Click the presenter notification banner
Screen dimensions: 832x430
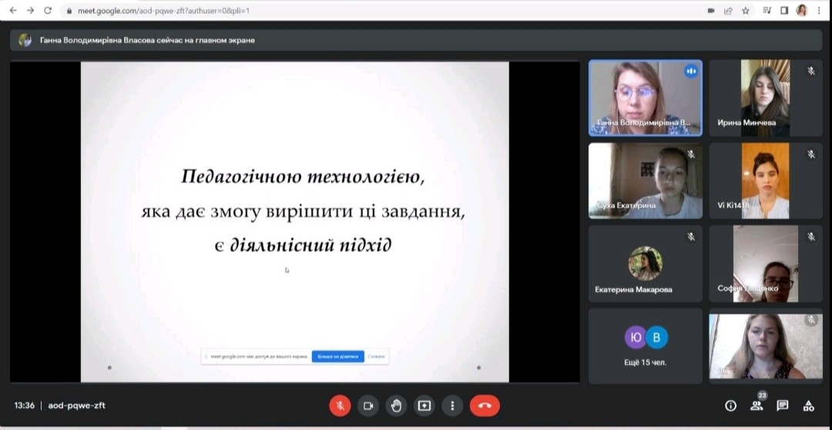tap(416, 40)
